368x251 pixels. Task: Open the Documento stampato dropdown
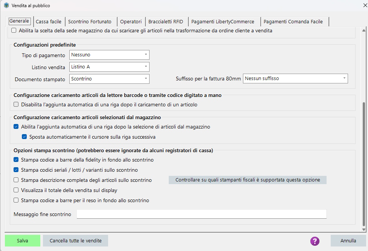pos(109,79)
